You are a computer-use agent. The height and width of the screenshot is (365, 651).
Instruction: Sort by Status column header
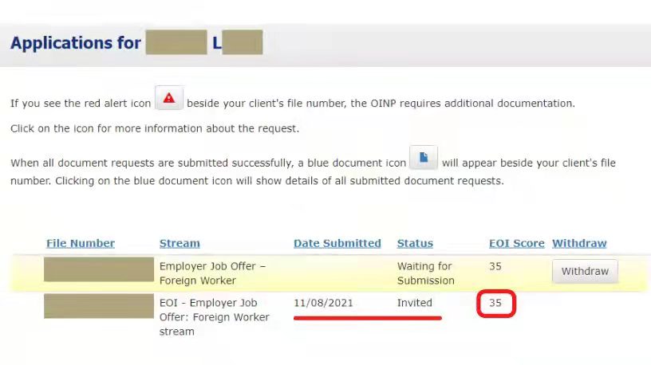(x=415, y=243)
